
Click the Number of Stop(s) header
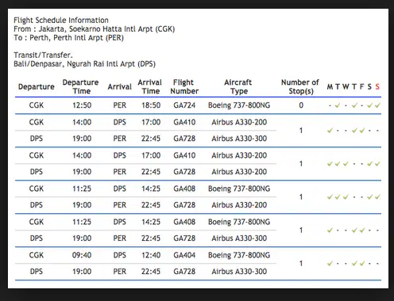pos(300,86)
